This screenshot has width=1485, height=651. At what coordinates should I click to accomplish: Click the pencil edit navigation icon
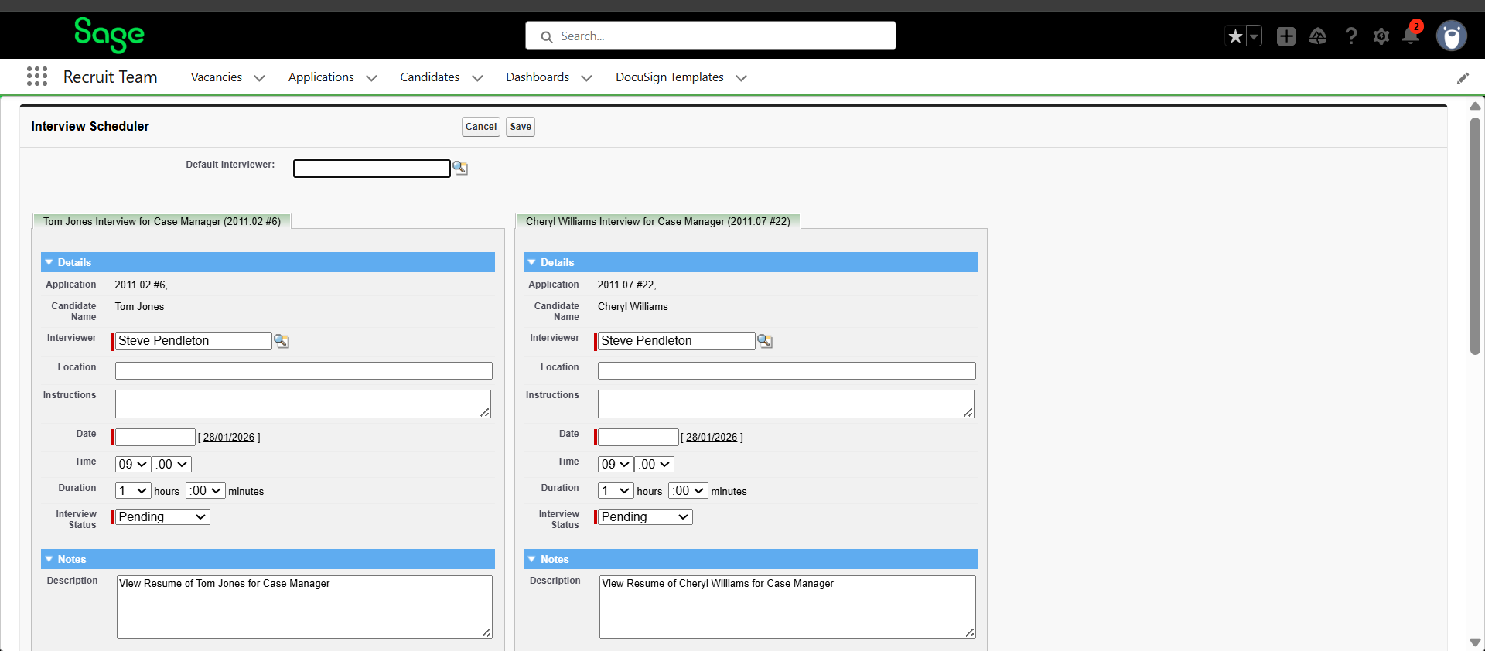tap(1463, 78)
